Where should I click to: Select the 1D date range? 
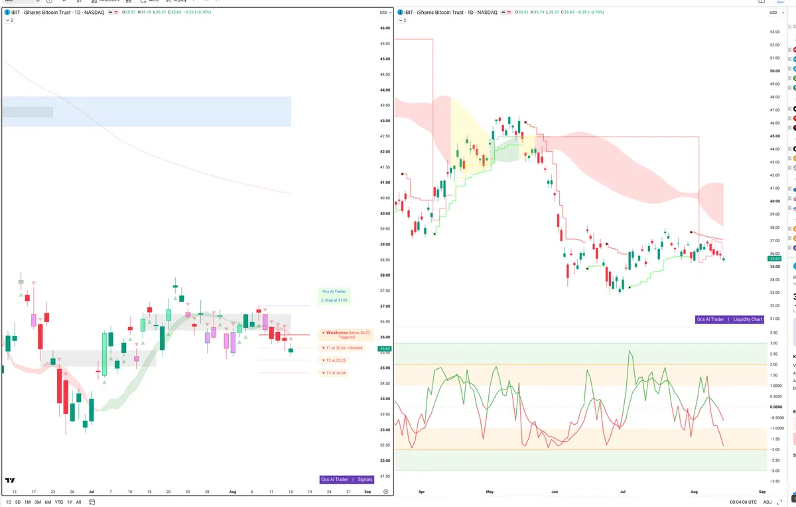(x=8, y=502)
